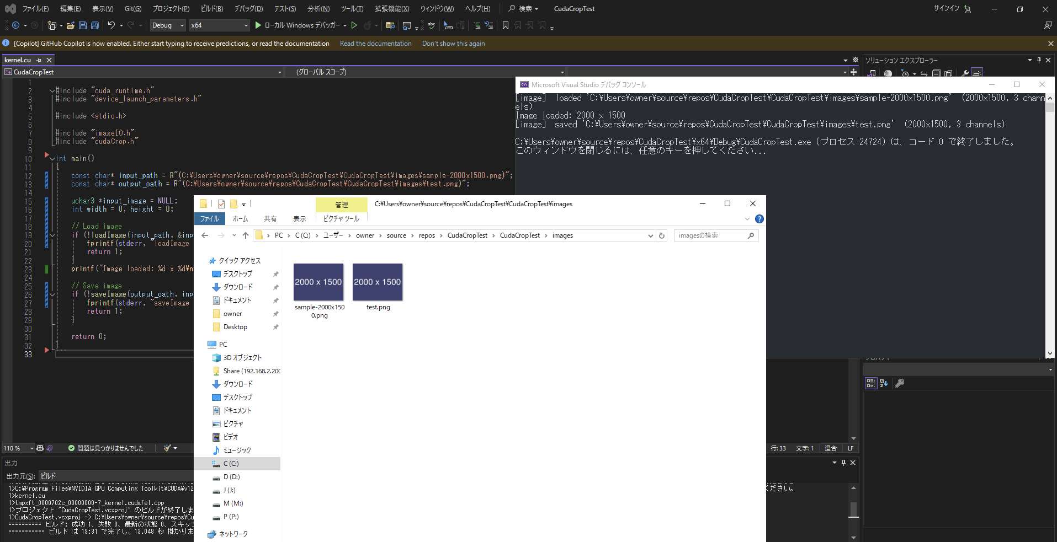Open the ファイル(F) menu in Visual Studio

click(x=35, y=9)
